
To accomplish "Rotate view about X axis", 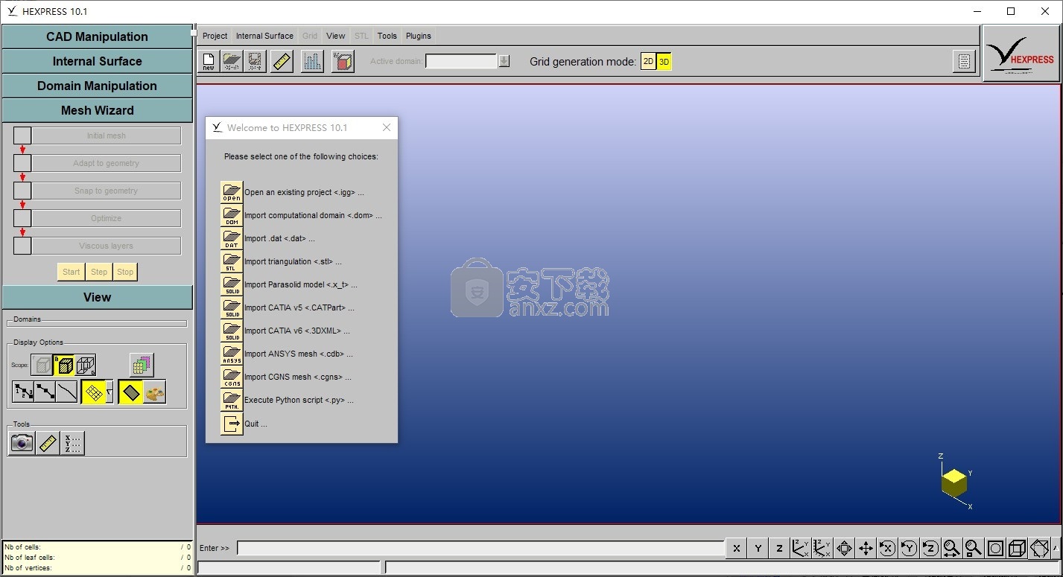I will point(887,549).
